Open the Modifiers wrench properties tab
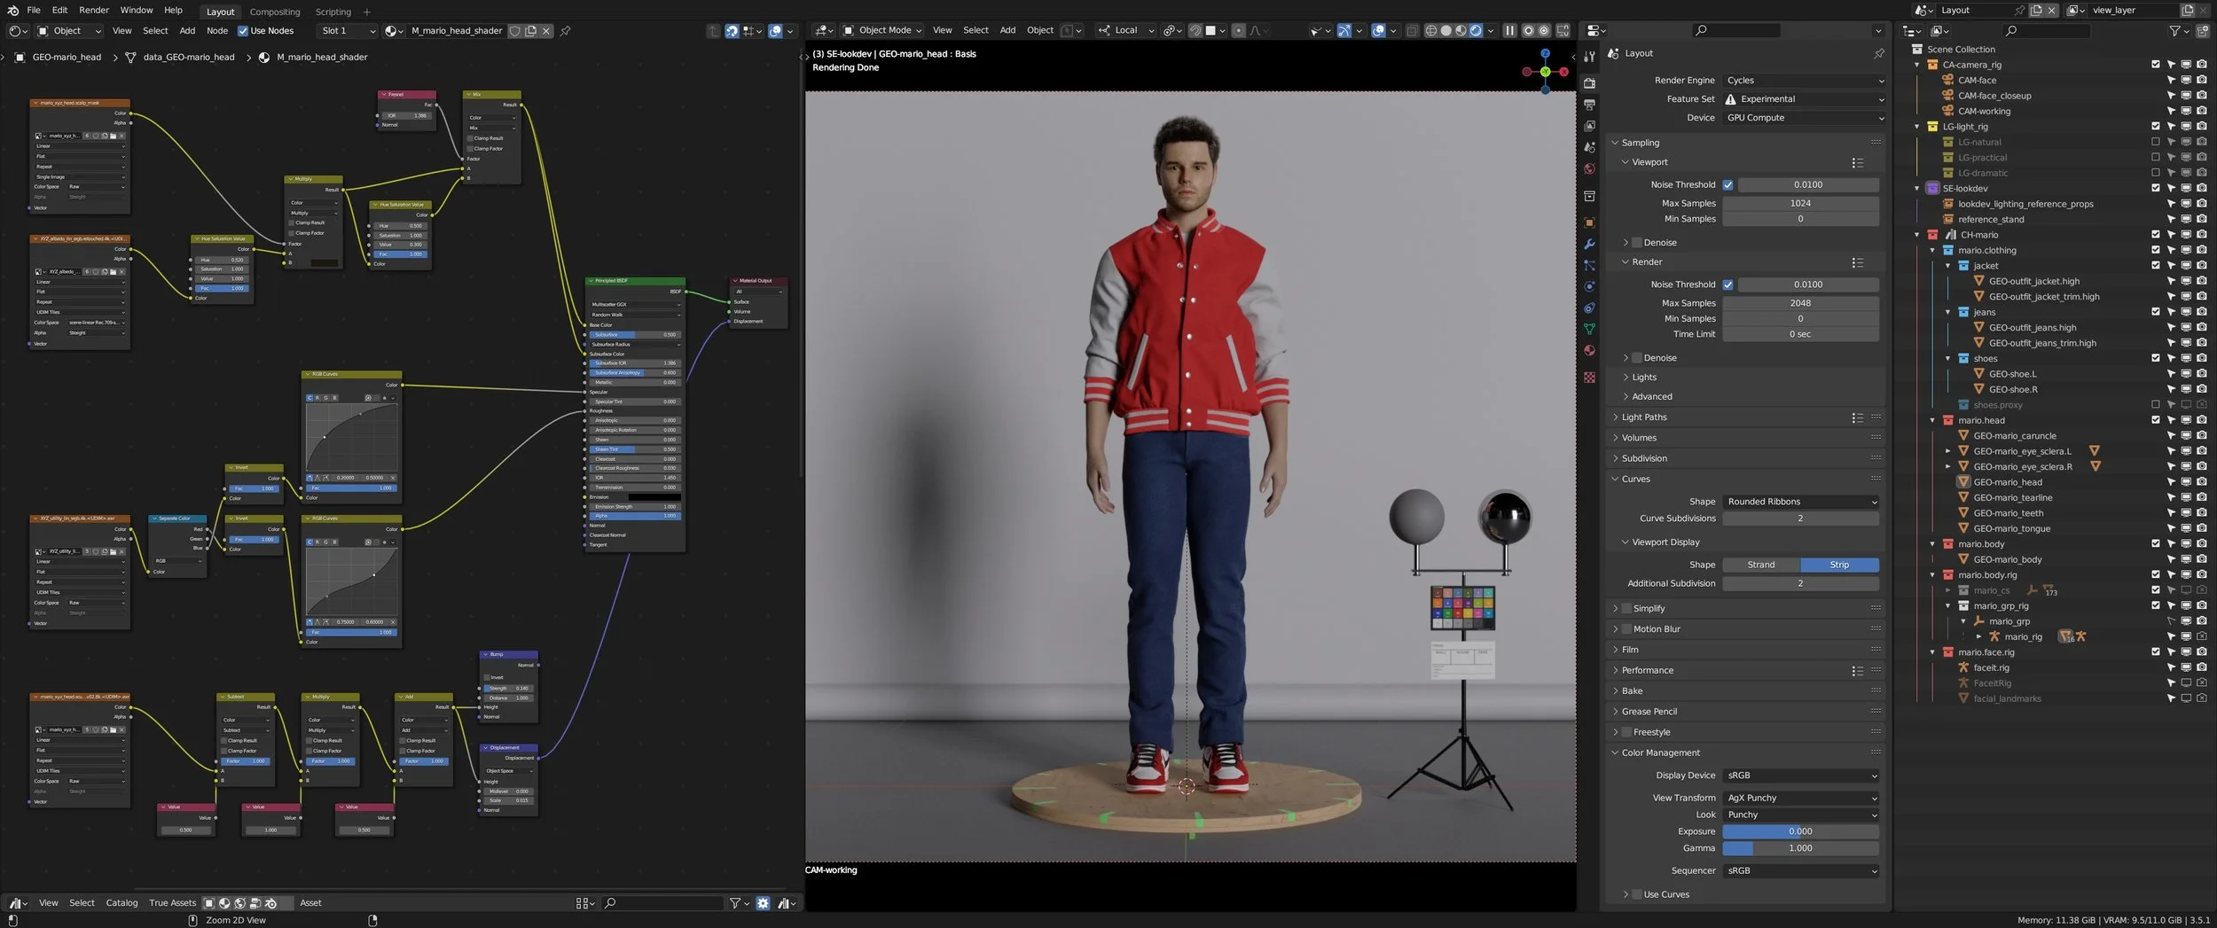This screenshot has height=928, width=2217. [1589, 244]
